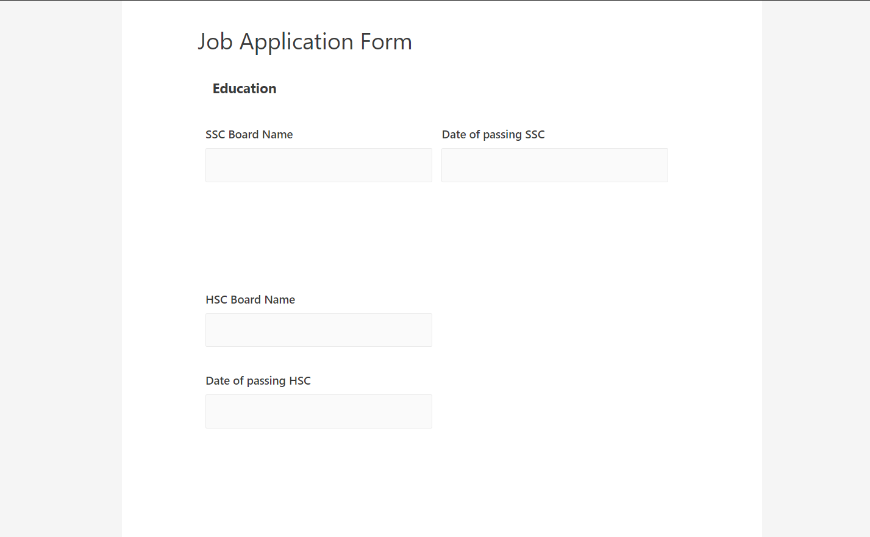Click the SSC Board Name input field
This screenshot has height=537, width=870.
coord(318,165)
